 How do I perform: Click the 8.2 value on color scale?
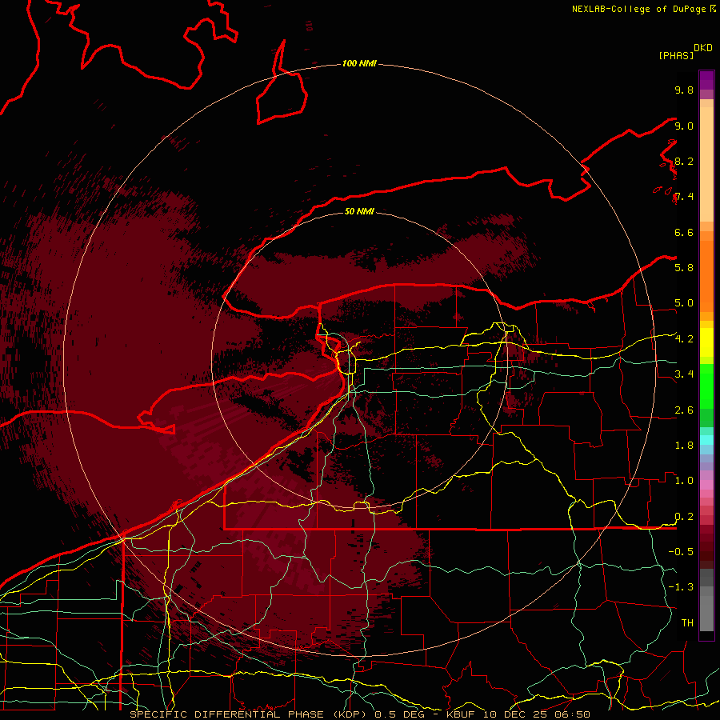(684, 161)
